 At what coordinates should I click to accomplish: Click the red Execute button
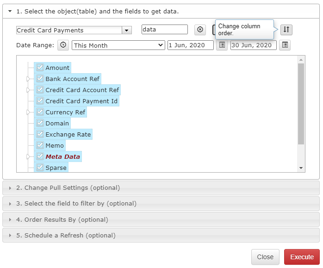(x=302, y=257)
